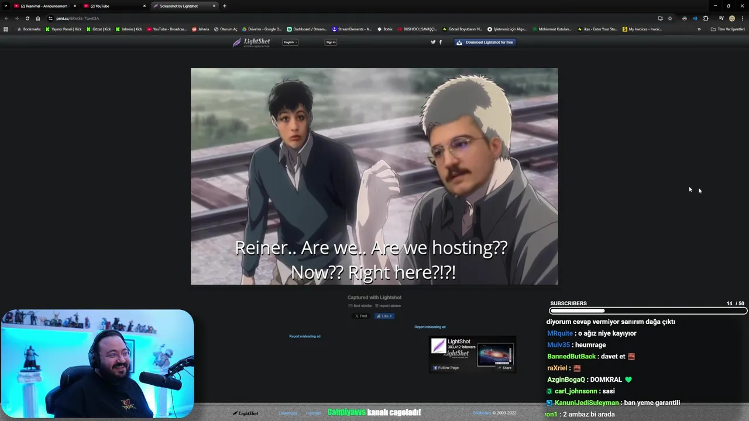Open the İşletmeniz için Alışv... bookmark
749x421 pixels.
(507, 29)
